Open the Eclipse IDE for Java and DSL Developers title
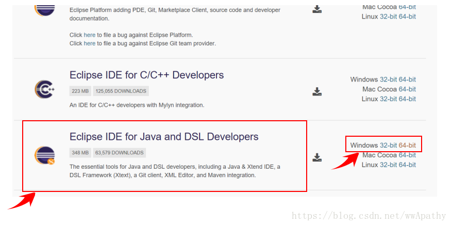The image size is (452, 226). tap(164, 136)
